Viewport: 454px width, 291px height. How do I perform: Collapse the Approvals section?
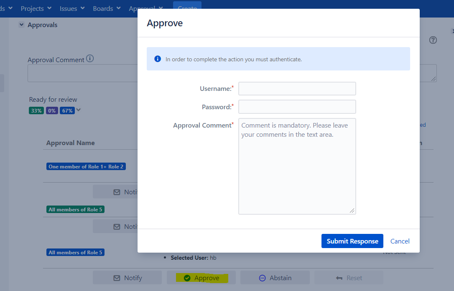tap(21, 25)
